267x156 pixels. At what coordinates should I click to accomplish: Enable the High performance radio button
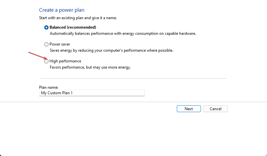(x=46, y=61)
